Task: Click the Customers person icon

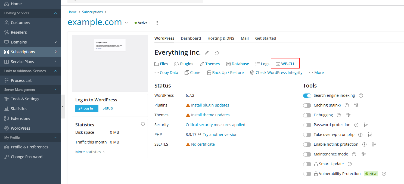Action: (x=7, y=23)
